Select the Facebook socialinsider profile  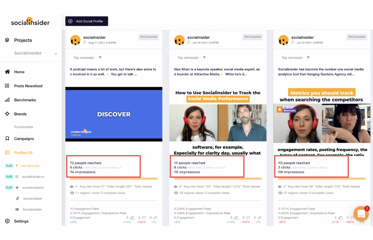pyautogui.click(x=30, y=166)
